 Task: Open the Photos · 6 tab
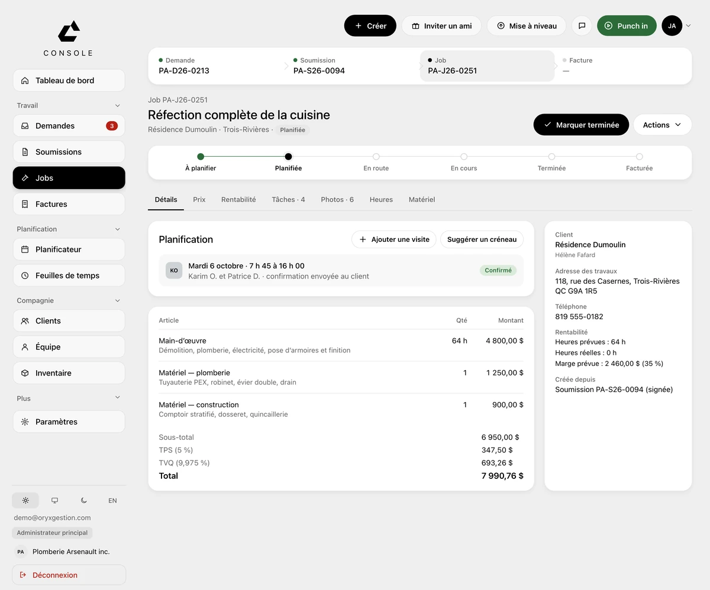click(x=337, y=200)
